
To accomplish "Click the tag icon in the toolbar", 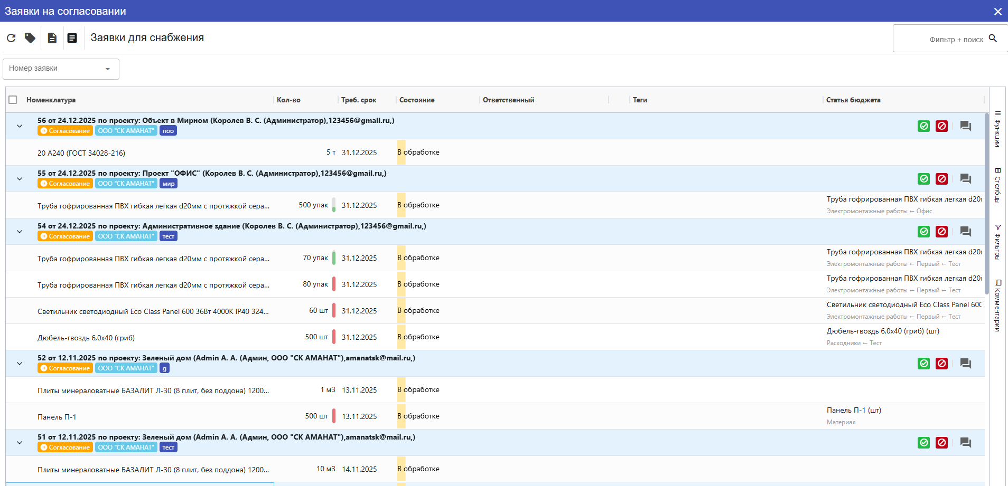I will tap(30, 38).
